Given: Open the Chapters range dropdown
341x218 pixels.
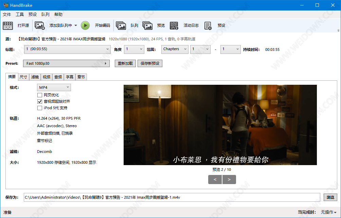Looking at the screenshot, I should pyautogui.click(x=175, y=49).
